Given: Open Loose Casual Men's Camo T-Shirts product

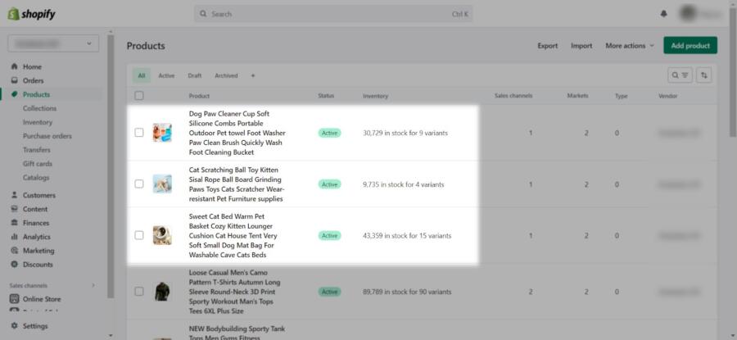Looking at the screenshot, I should (x=234, y=292).
